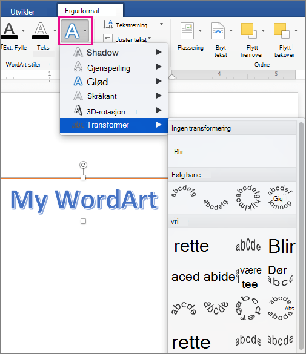Expand the Tekstretning dropdown

161,24
